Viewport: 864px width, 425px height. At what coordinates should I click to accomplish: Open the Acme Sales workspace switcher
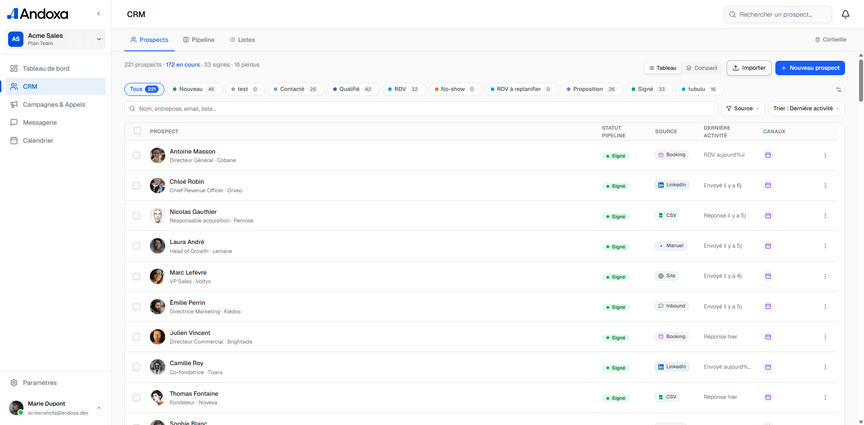click(56, 39)
